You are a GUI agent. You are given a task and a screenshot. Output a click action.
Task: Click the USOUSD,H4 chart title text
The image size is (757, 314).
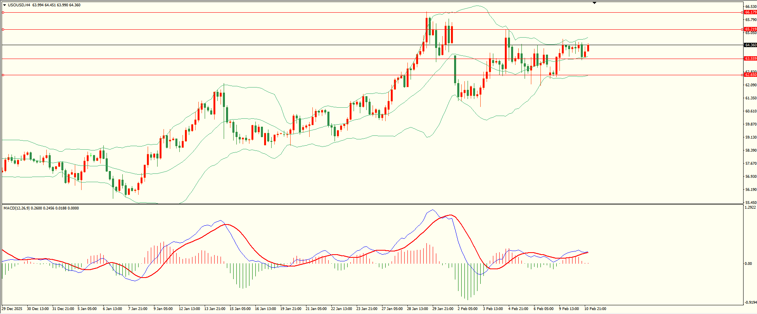click(19, 5)
